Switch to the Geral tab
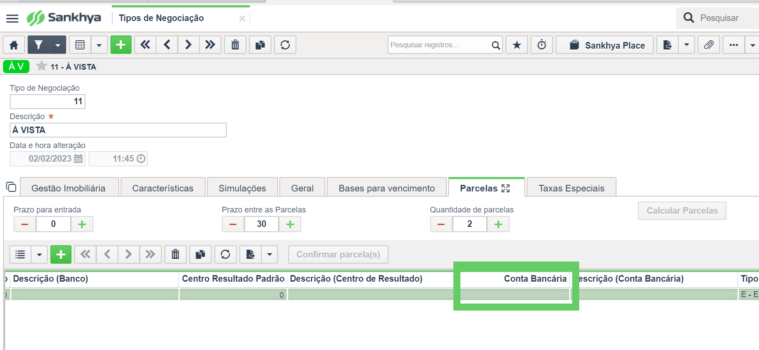Screen dimensions: 759x350 (302, 188)
